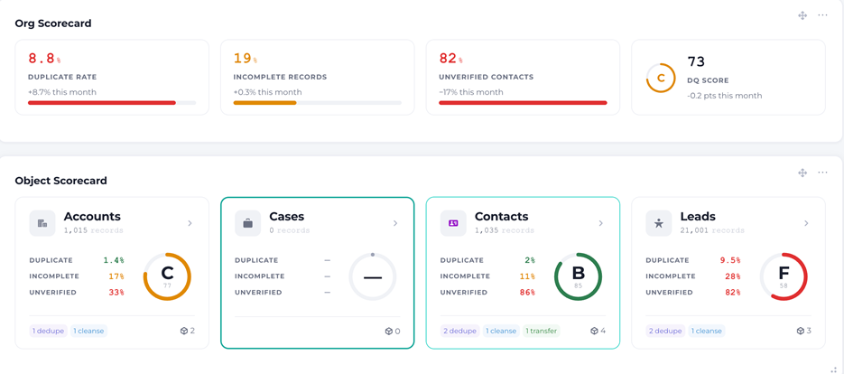Click the '1 cleanse' tag on Contacts
844x374 pixels.
(x=501, y=331)
